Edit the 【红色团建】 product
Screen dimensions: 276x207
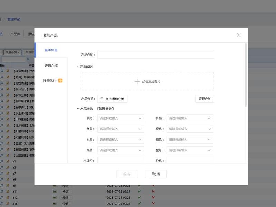pos(7,83)
